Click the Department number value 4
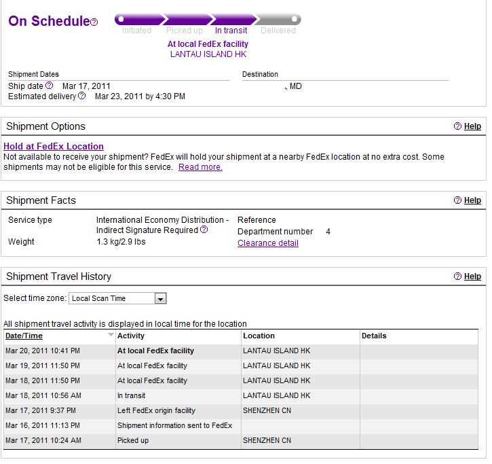This screenshot has height=464, width=492. [328, 232]
